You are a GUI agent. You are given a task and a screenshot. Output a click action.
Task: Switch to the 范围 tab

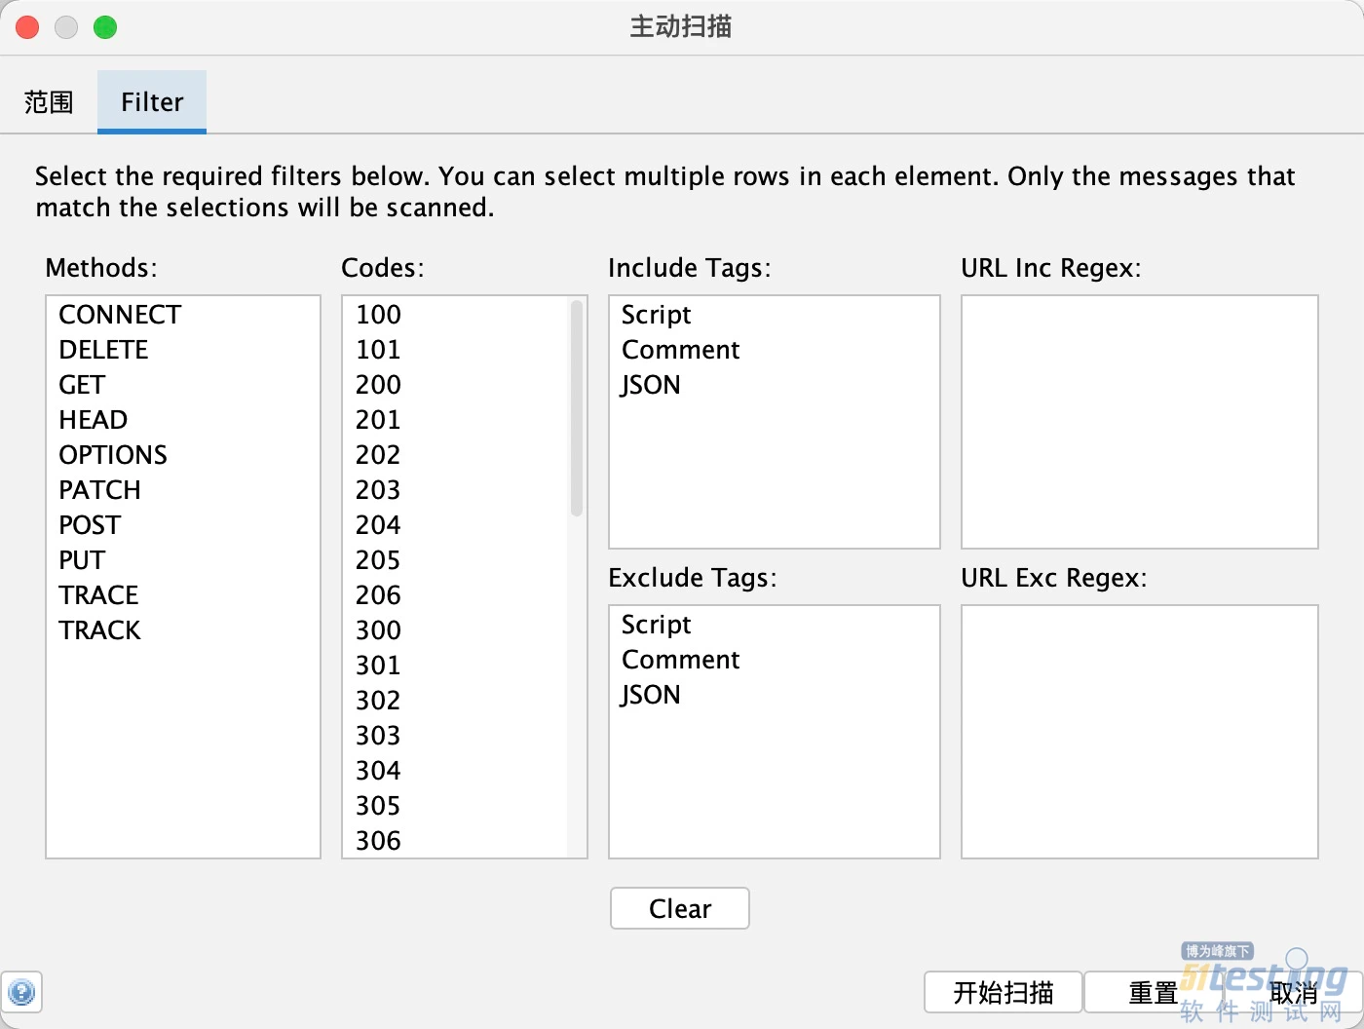(x=49, y=102)
